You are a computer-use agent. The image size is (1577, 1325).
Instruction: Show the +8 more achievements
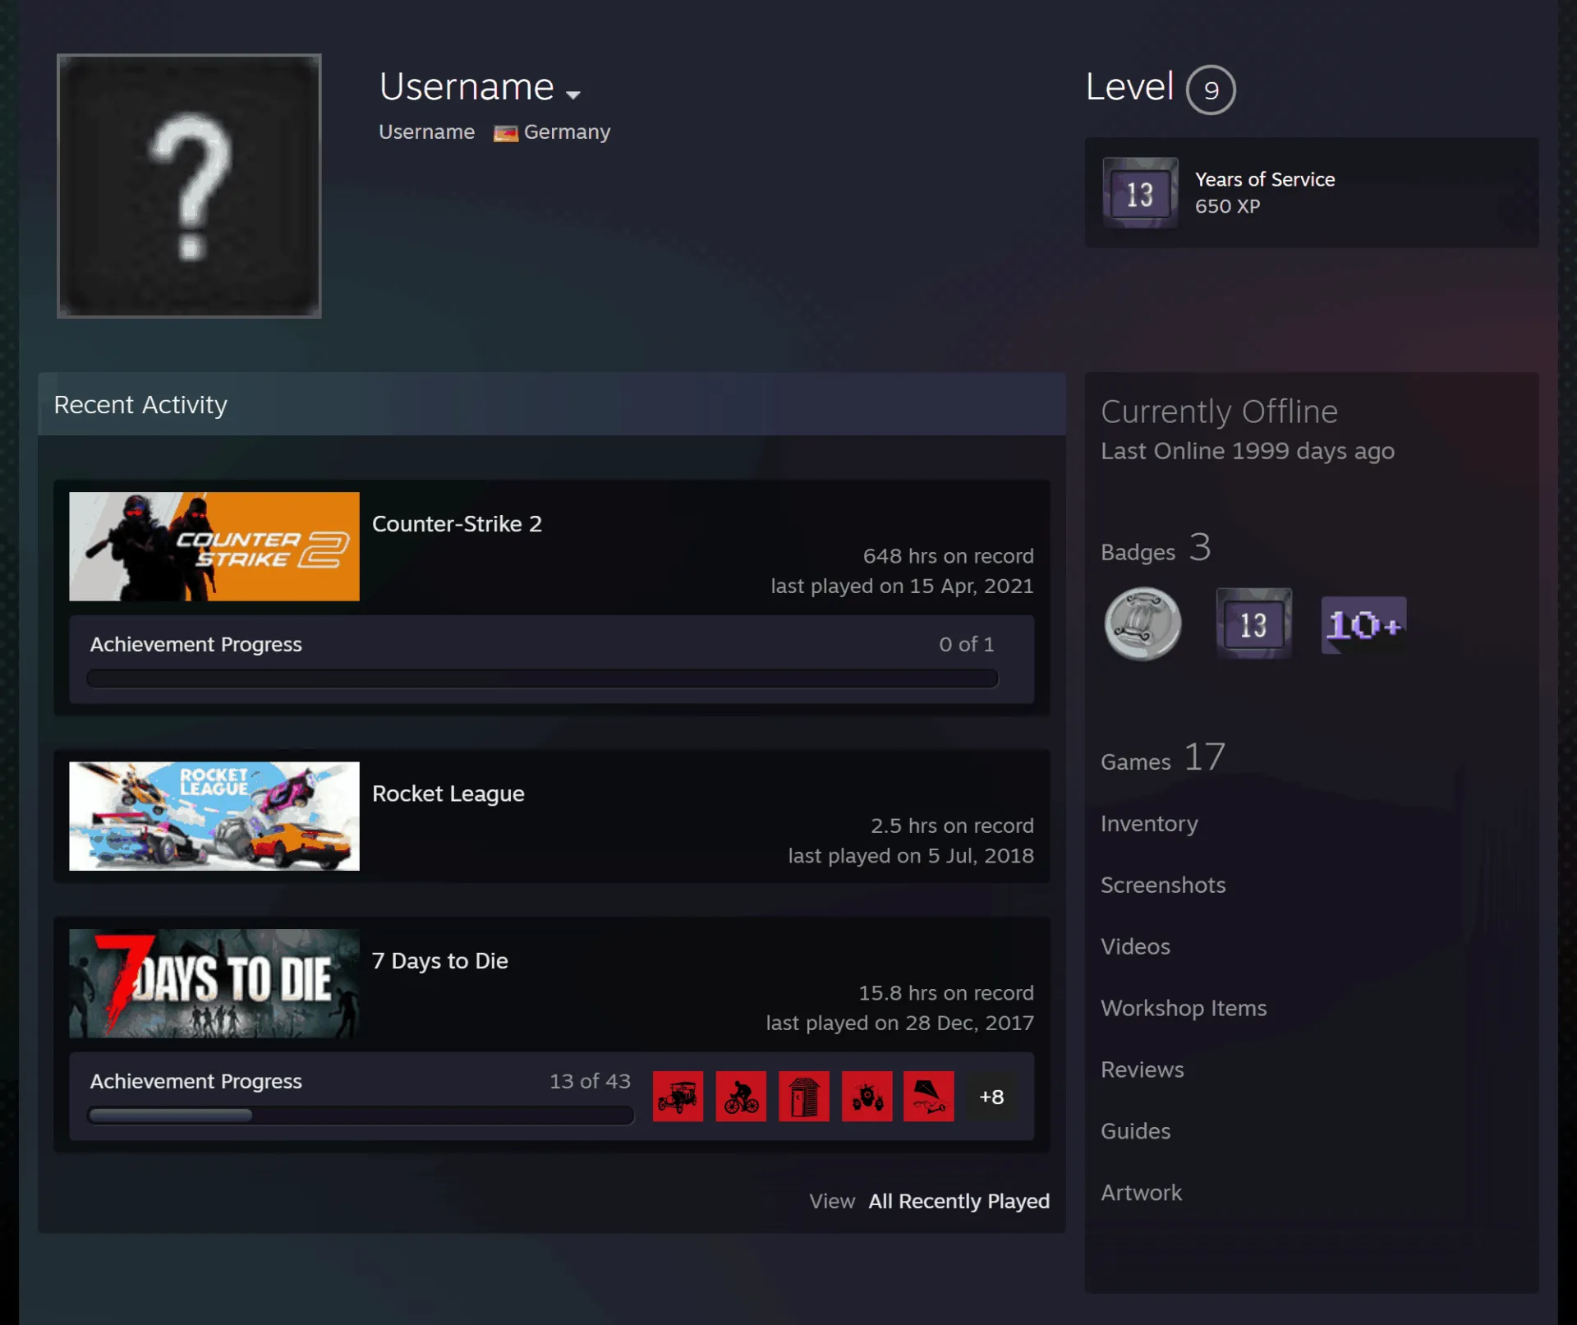991,1097
